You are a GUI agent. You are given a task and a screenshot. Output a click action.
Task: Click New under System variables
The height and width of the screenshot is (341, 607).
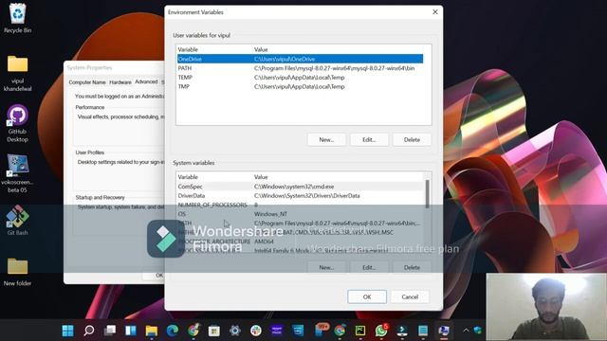coord(326,267)
